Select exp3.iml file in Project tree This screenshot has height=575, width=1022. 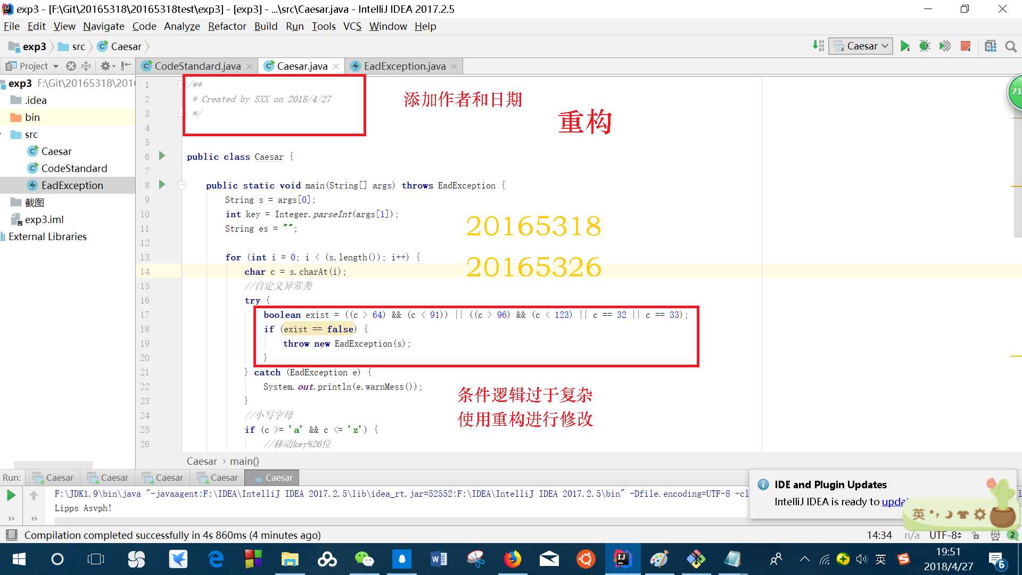pyautogui.click(x=38, y=219)
